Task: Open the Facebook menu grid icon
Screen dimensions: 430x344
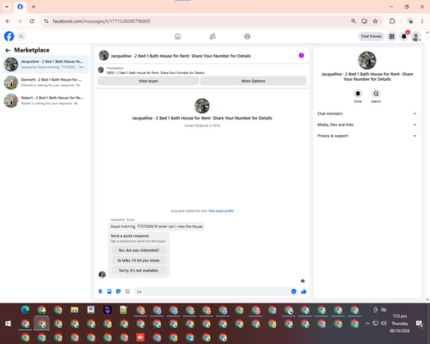Action: 391,36
